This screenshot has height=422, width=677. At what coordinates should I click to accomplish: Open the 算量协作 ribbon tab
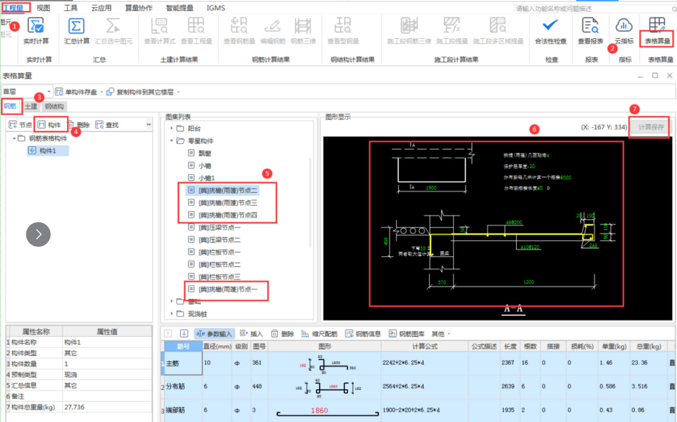pyautogui.click(x=138, y=8)
